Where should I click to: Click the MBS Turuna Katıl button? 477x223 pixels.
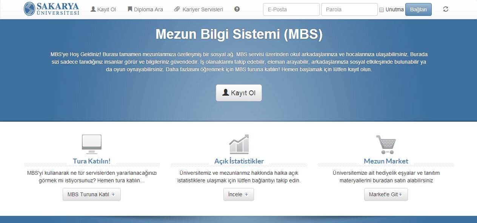(x=92, y=194)
